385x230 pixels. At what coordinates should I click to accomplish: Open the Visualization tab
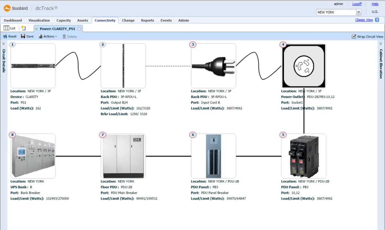tap(39, 20)
